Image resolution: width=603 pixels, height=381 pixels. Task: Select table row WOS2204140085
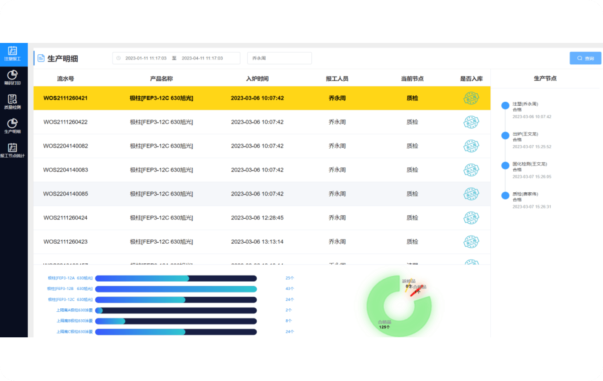pyautogui.click(x=262, y=194)
